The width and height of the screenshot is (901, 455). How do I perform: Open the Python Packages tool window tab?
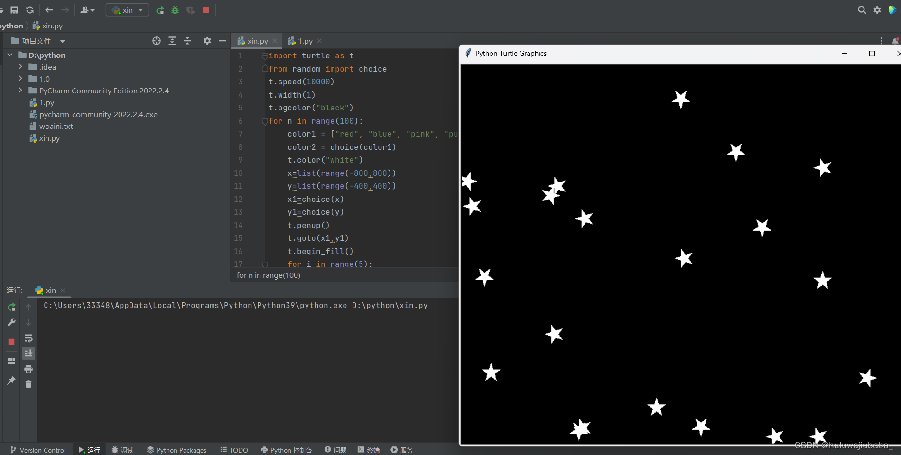point(176,450)
